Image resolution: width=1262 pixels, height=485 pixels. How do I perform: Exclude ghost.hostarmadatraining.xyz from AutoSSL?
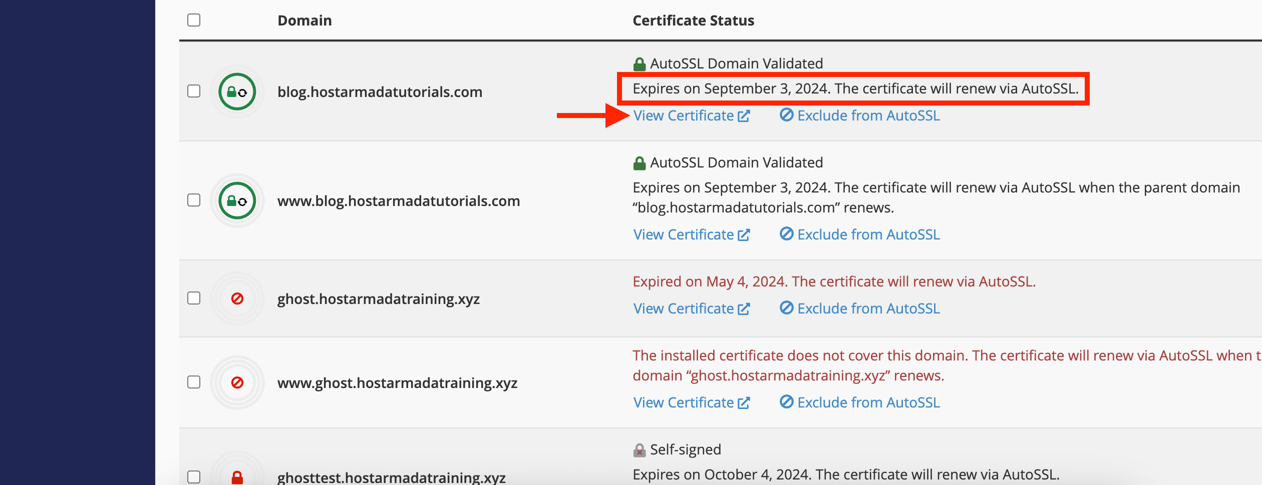[860, 308]
